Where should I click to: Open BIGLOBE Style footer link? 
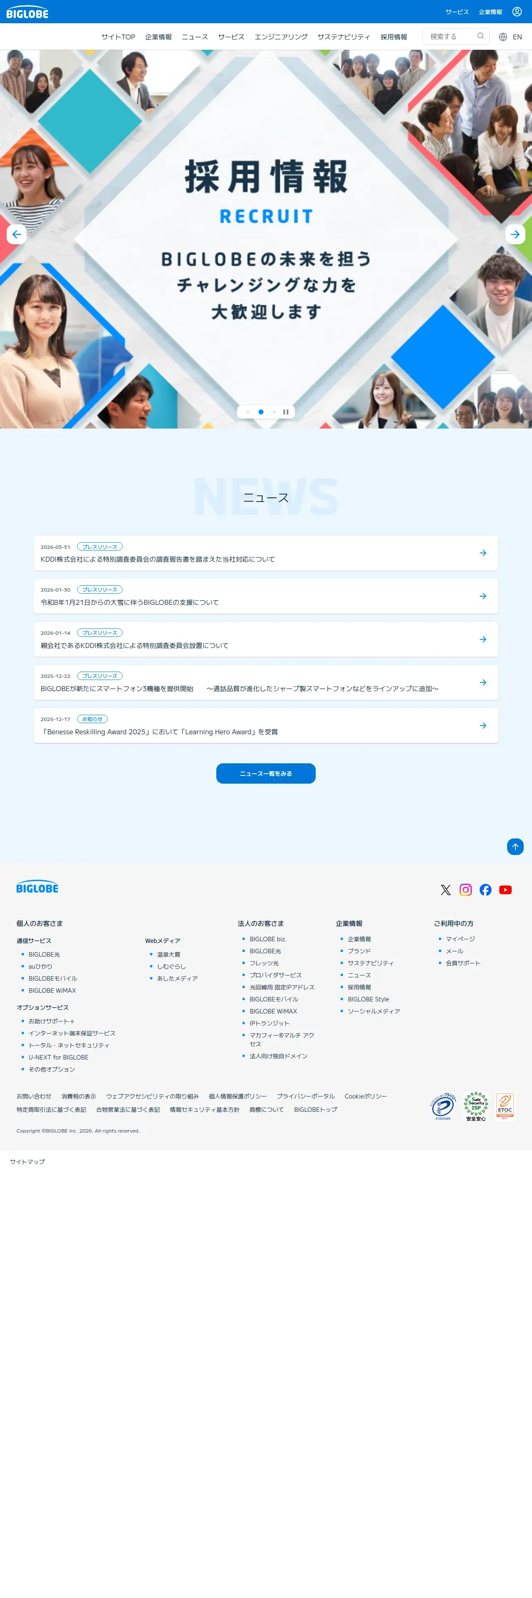[x=368, y=999]
